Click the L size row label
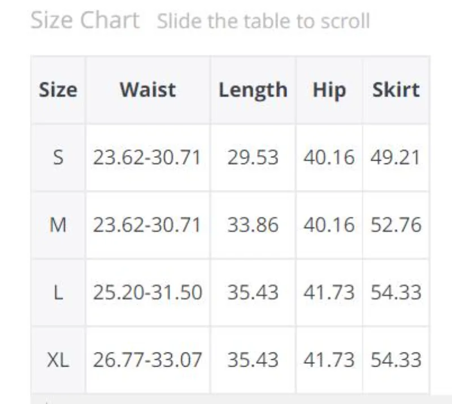This screenshot has height=404, width=452. (x=58, y=293)
